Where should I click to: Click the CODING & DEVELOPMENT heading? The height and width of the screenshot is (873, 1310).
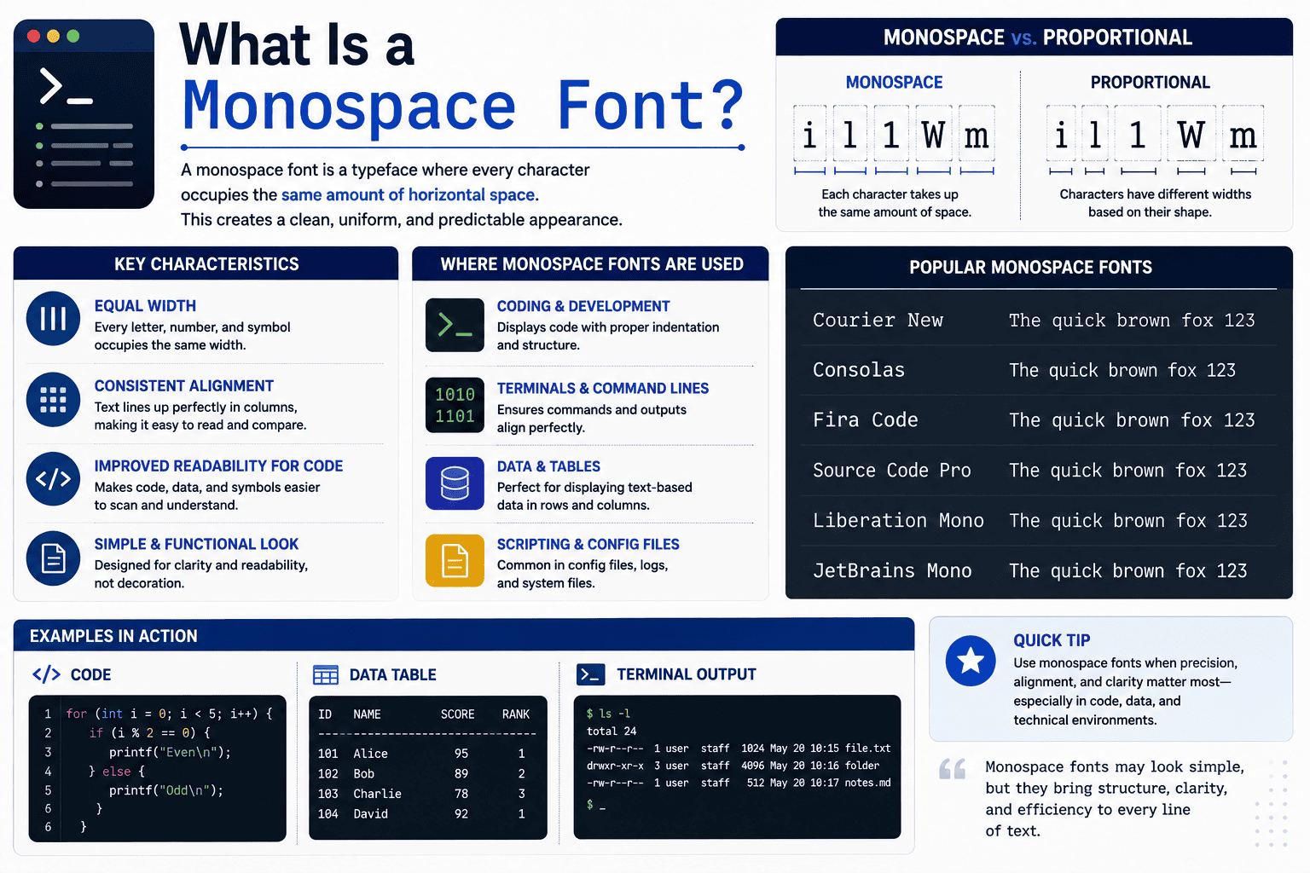click(x=583, y=306)
